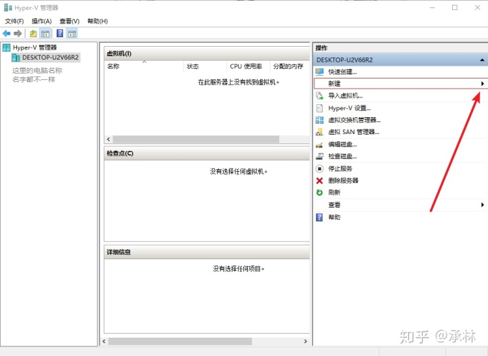The height and width of the screenshot is (356, 488).
Task: Click the 快速创建 monitor icon
Action: (319, 72)
